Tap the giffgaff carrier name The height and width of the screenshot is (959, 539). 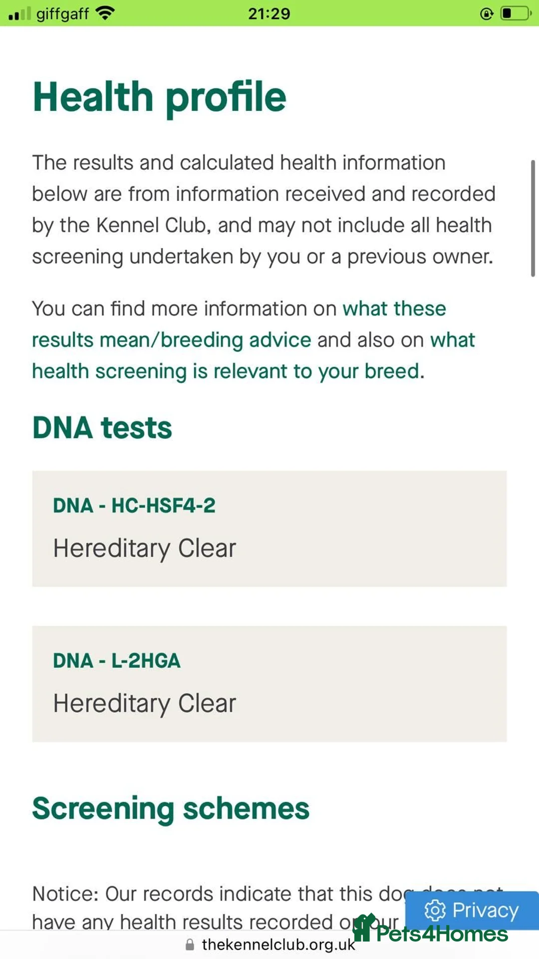(62, 13)
